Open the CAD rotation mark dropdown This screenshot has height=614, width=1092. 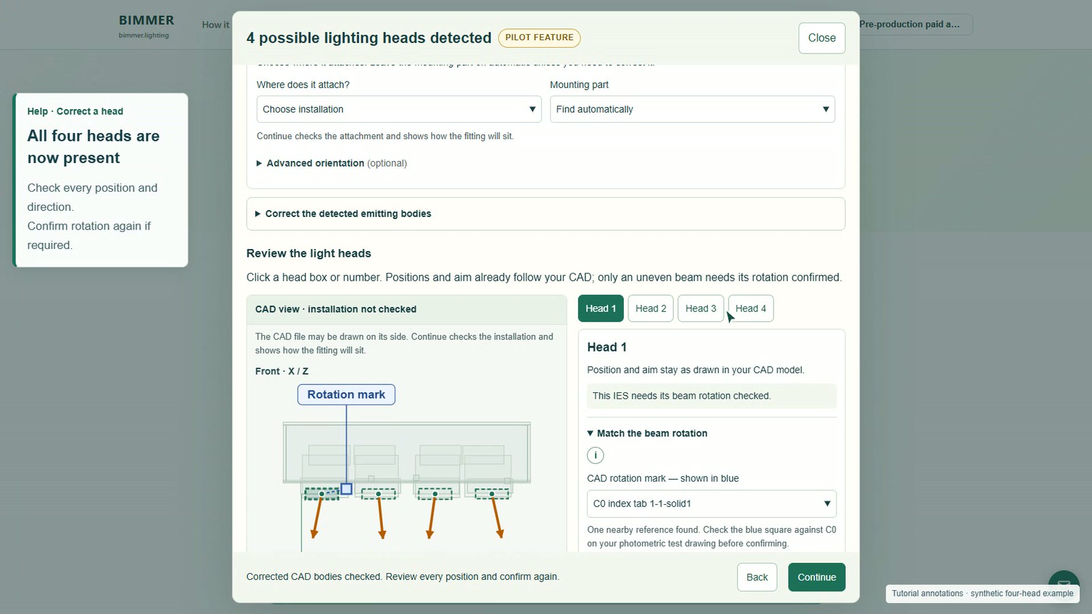tap(712, 504)
